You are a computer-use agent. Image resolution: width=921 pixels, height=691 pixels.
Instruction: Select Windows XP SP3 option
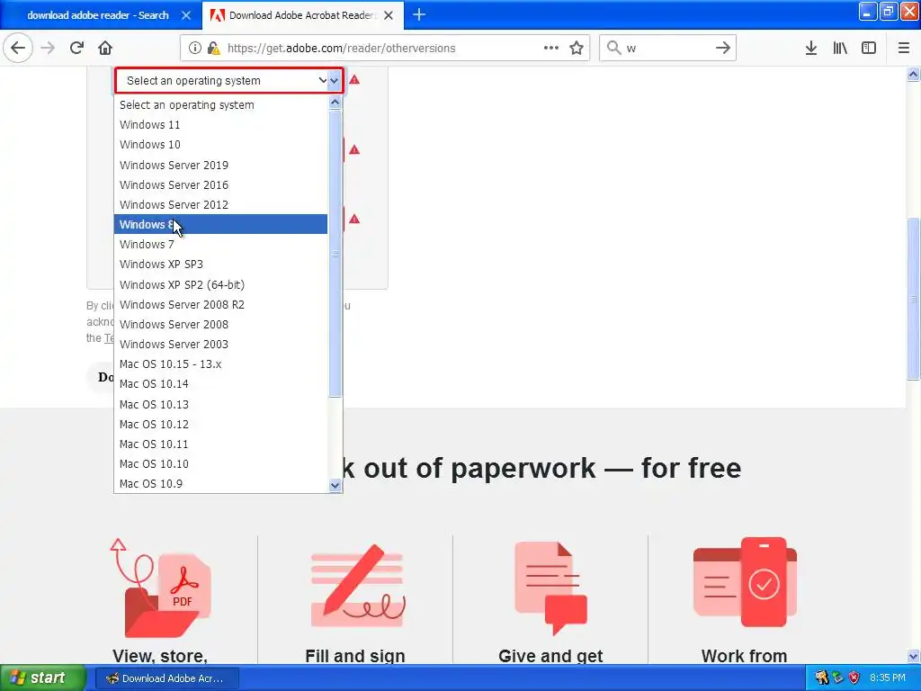tap(220, 265)
